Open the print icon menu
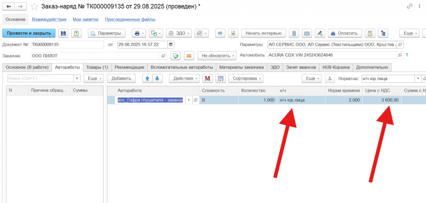This screenshot has height=203, width=426. click(139, 33)
